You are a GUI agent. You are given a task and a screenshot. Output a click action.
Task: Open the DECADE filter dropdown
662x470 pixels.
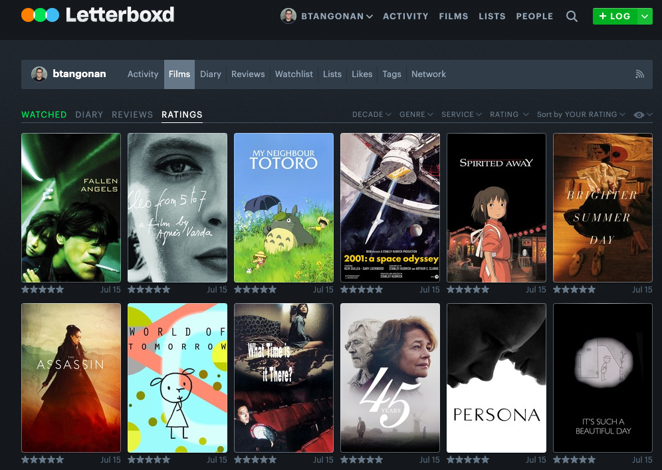tap(372, 114)
